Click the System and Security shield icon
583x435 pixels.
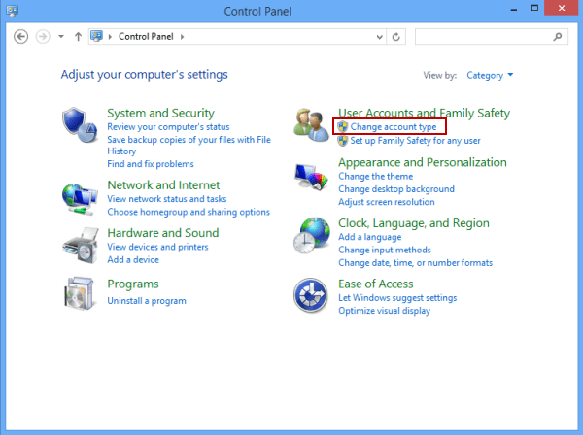tap(80, 124)
